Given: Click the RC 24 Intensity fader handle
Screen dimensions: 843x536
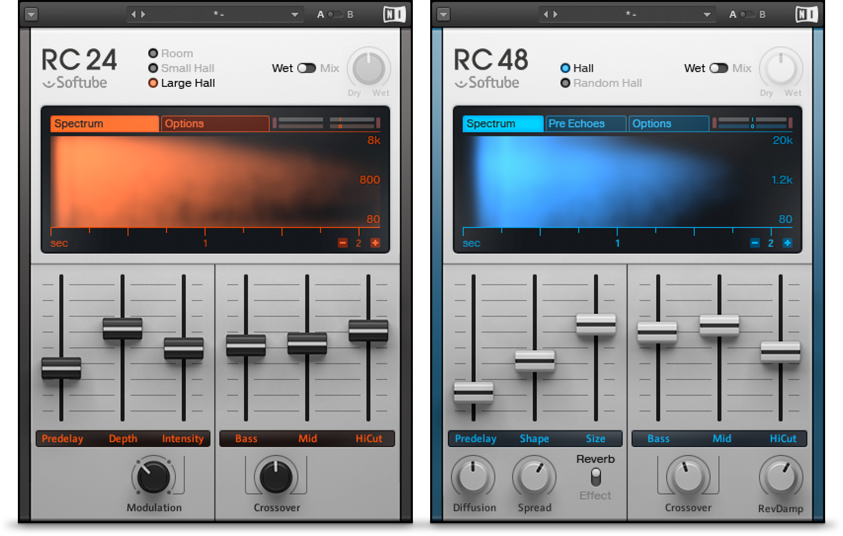Looking at the screenshot, I should (183, 348).
